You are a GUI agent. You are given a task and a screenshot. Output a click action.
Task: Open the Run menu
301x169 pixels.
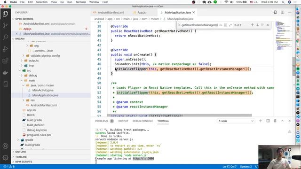(x=70, y=2)
